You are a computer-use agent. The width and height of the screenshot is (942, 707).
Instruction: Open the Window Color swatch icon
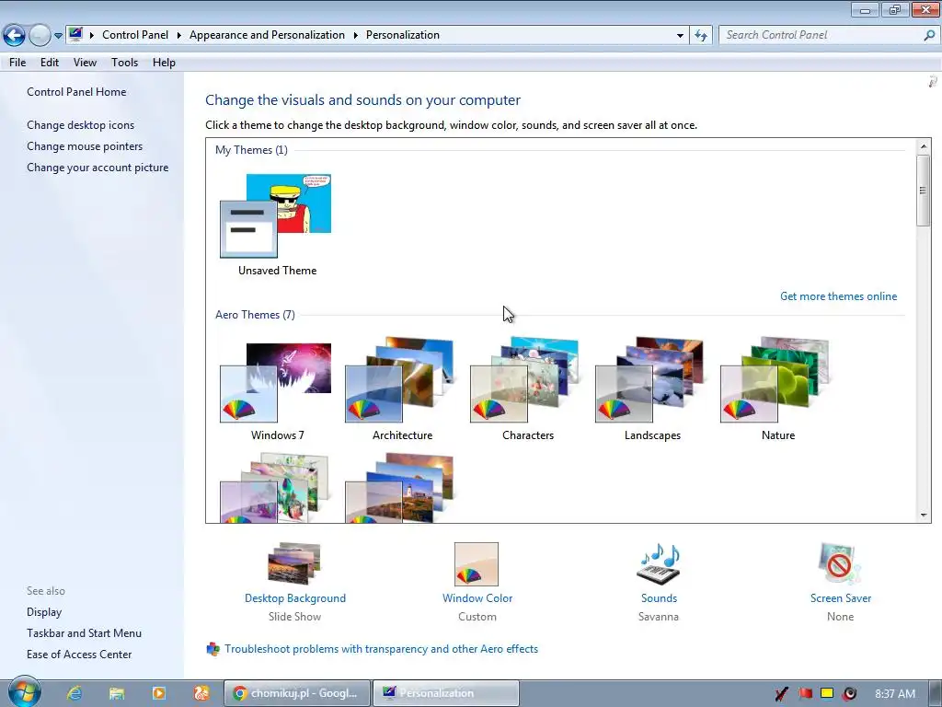pyautogui.click(x=477, y=564)
